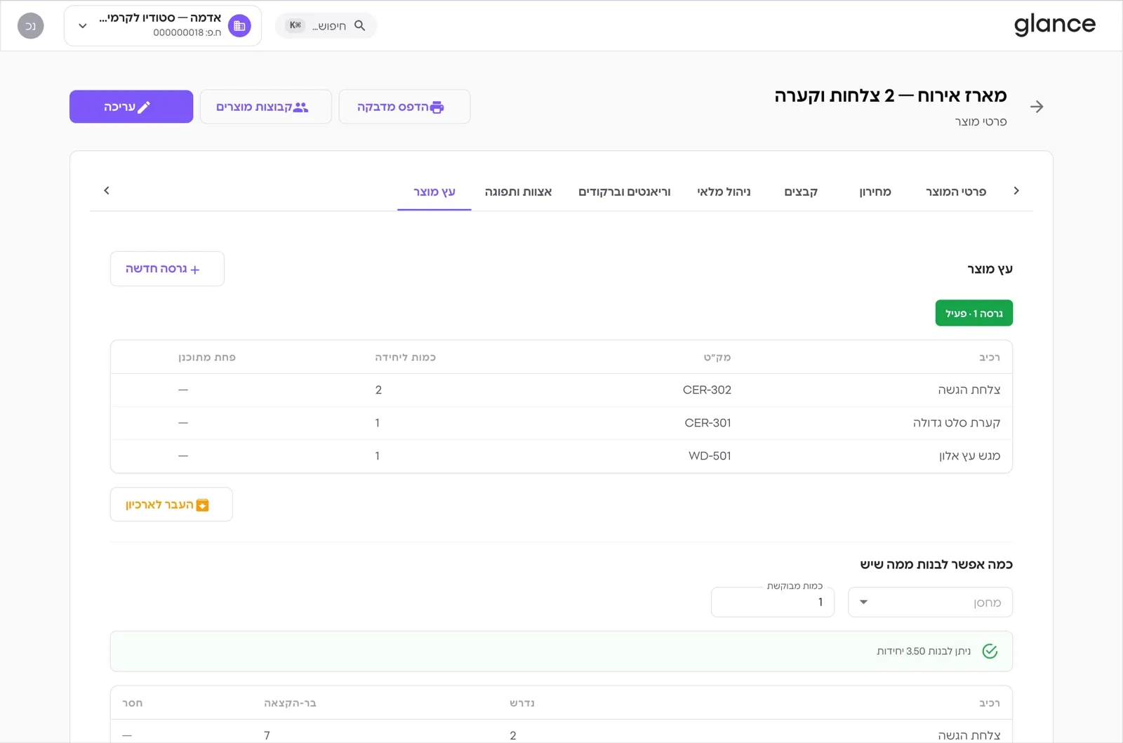Click the פחת מתוכנן column header
The height and width of the screenshot is (743, 1123).
[x=207, y=357]
